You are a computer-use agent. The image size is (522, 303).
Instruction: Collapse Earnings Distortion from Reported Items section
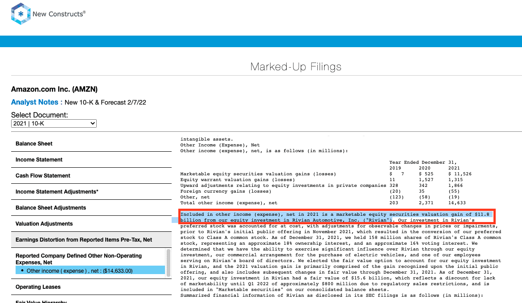point(91,239)
